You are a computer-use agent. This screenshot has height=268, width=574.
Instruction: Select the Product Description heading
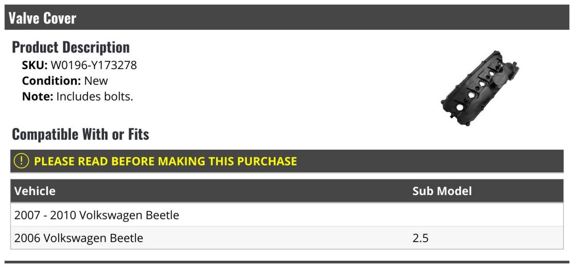coord(71,47)
